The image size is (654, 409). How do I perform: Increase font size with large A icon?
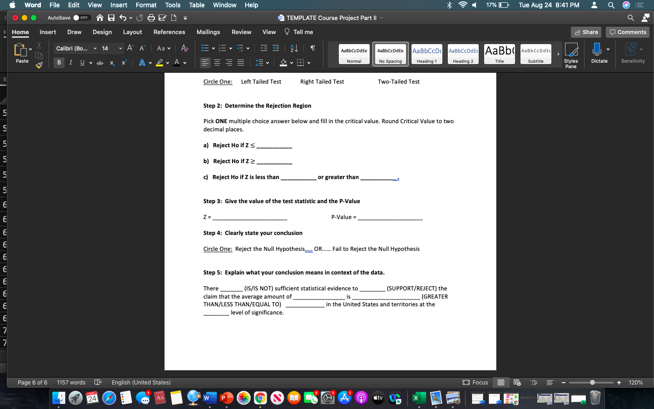pyautogui.click(x=130, y=48)
